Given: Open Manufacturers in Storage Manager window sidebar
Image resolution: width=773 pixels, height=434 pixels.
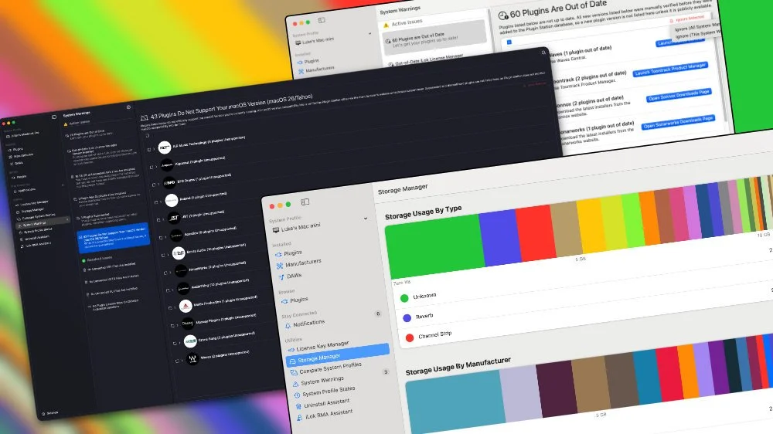Looking at the screenshot, I should coord(298,263).
